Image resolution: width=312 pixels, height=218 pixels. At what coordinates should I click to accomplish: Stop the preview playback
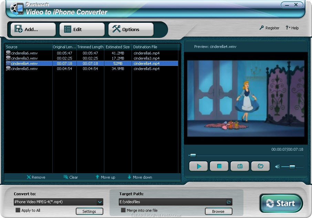tap(219, 166)
